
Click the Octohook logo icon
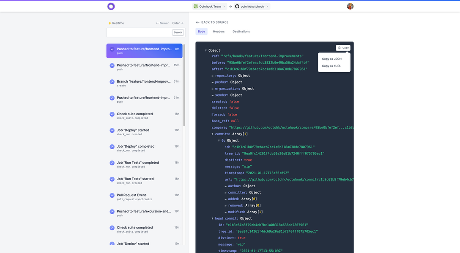(111, 6)
